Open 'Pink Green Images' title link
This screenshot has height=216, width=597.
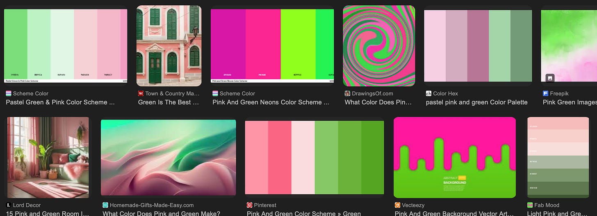click(x=570, y=102)
